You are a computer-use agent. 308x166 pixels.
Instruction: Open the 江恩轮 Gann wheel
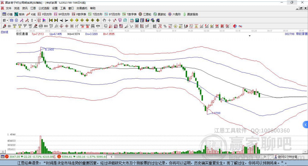pos(145,14)
